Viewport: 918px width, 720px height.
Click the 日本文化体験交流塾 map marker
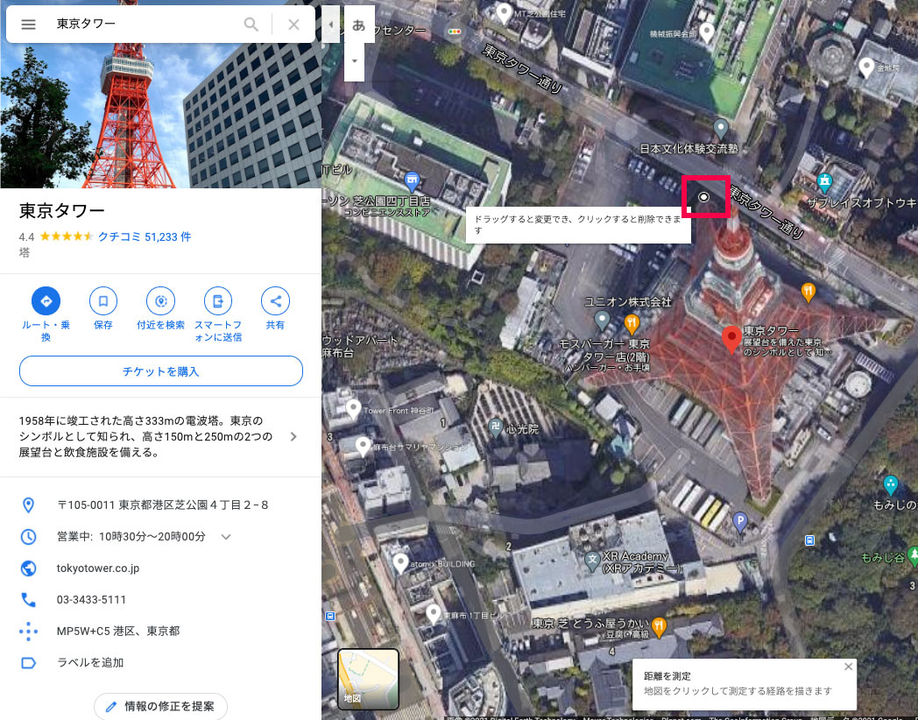(721, 128)
